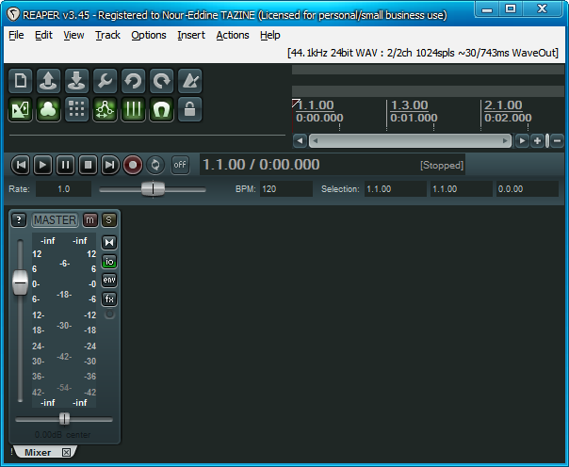Toggle the metronome icon
Viewport: 569px width, 467px height.
[x=190, y=80]
